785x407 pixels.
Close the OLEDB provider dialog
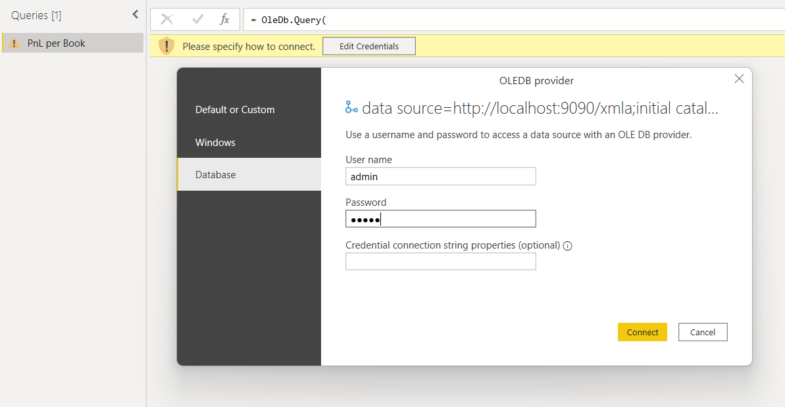pyautogui.click(x=739, y=79)
